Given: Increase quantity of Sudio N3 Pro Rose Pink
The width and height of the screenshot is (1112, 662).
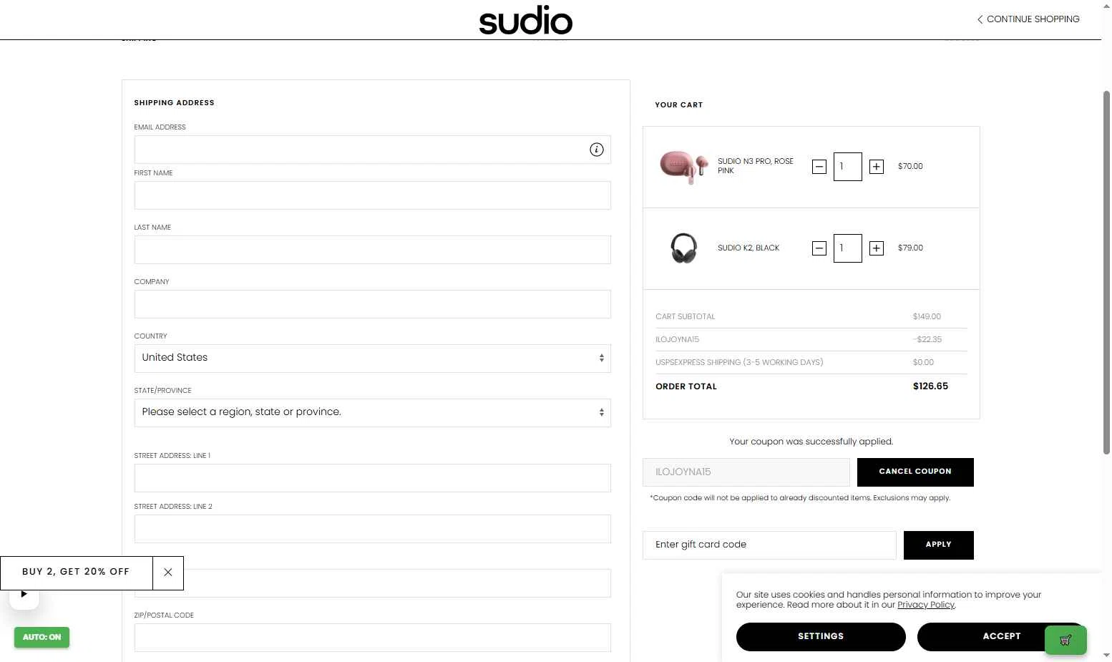Looking at the screenshot, I should [x=876, y=167].
